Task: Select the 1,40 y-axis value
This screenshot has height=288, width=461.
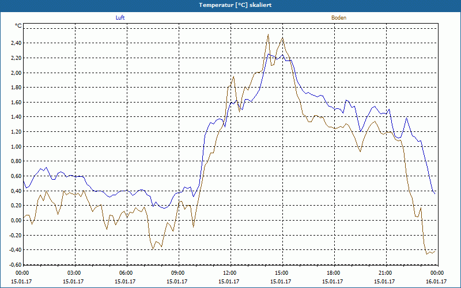Action: 17,117
